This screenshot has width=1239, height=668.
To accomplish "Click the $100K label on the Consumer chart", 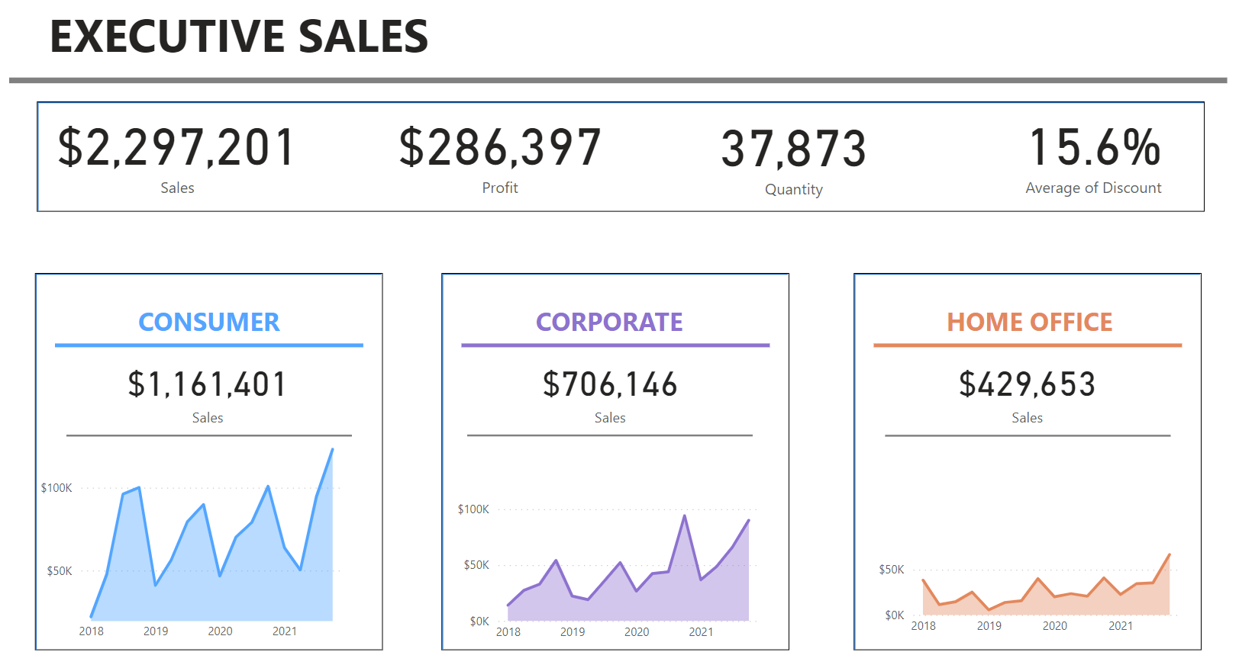I will point(56,488).
